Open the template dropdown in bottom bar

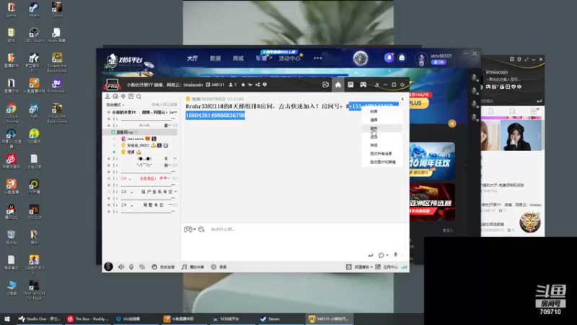tap(359, 266)
